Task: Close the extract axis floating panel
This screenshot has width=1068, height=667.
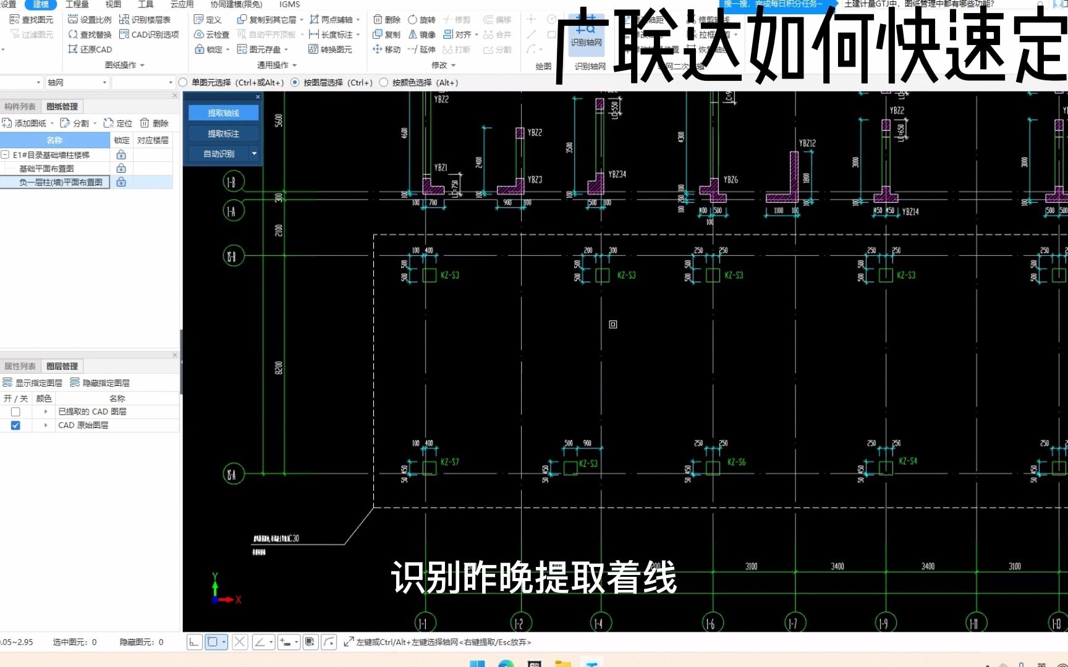Action: (258, 97)
